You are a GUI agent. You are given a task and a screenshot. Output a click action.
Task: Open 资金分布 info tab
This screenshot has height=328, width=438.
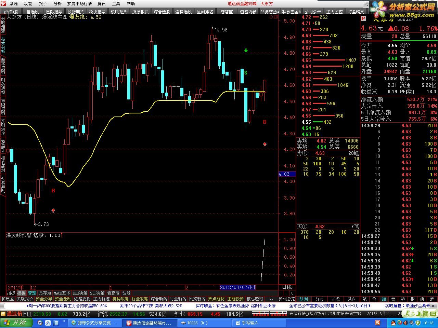[x=44, y=299]
